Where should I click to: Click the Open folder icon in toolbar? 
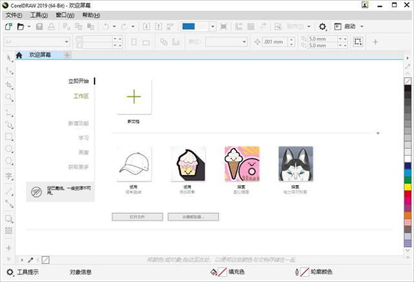(21, 26)
